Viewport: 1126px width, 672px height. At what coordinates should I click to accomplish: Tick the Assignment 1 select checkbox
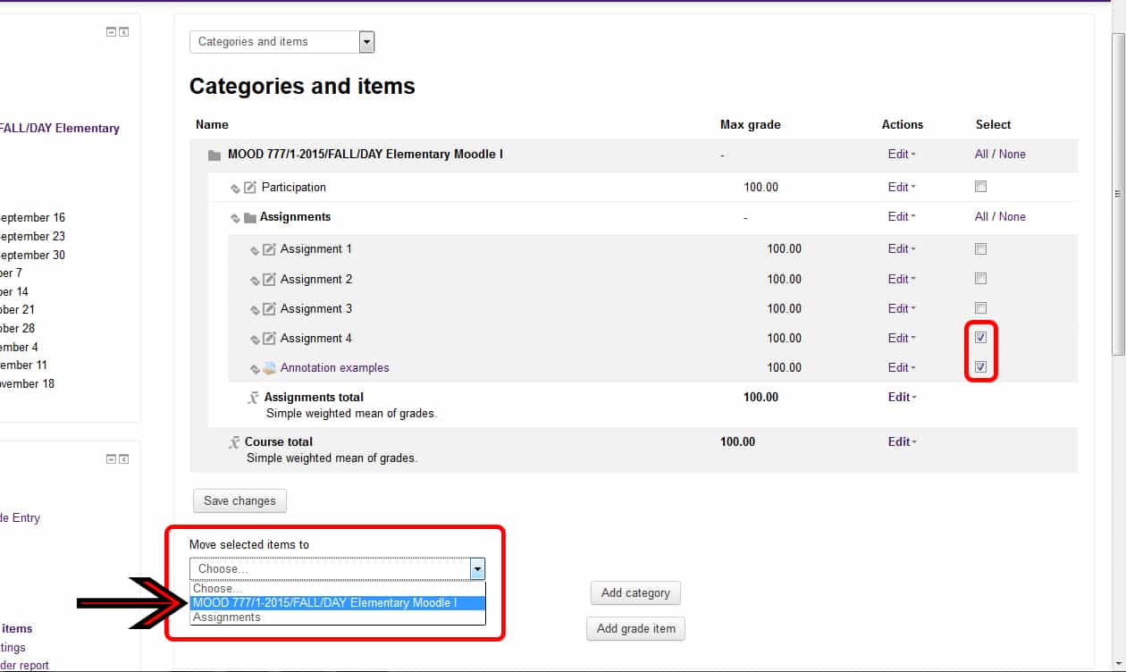pos(980,248)
